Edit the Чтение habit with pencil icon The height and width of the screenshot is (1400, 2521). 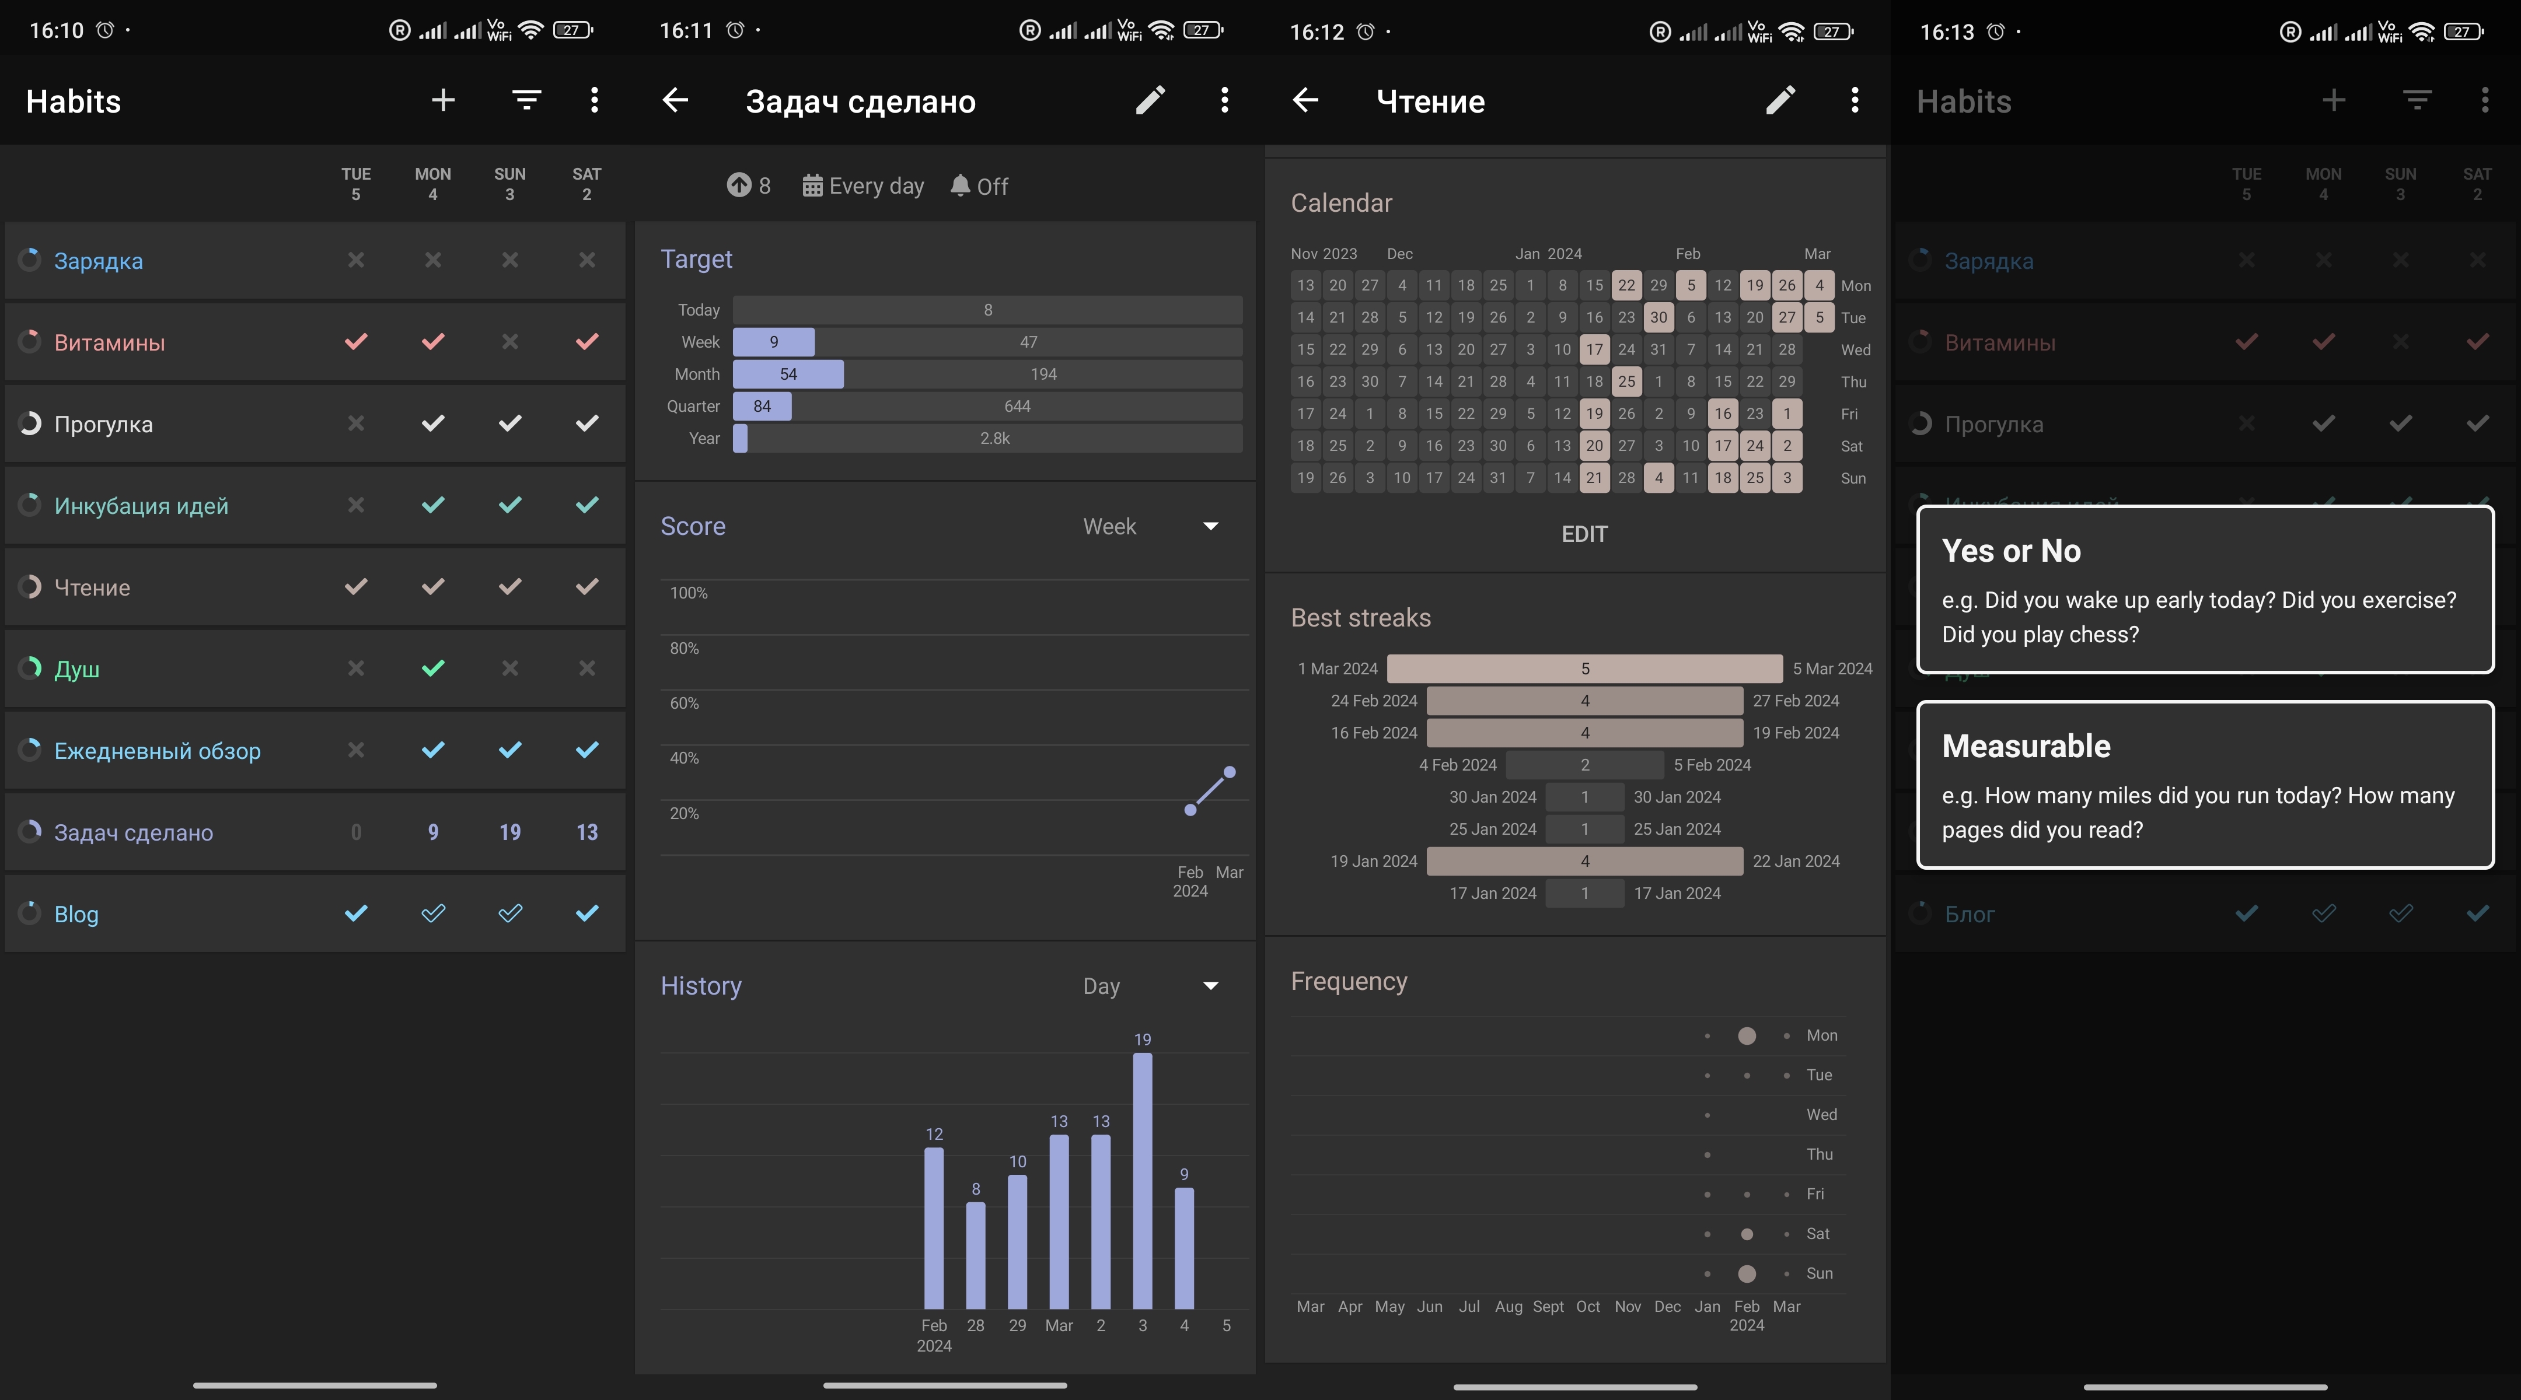tap(1780, 100)
